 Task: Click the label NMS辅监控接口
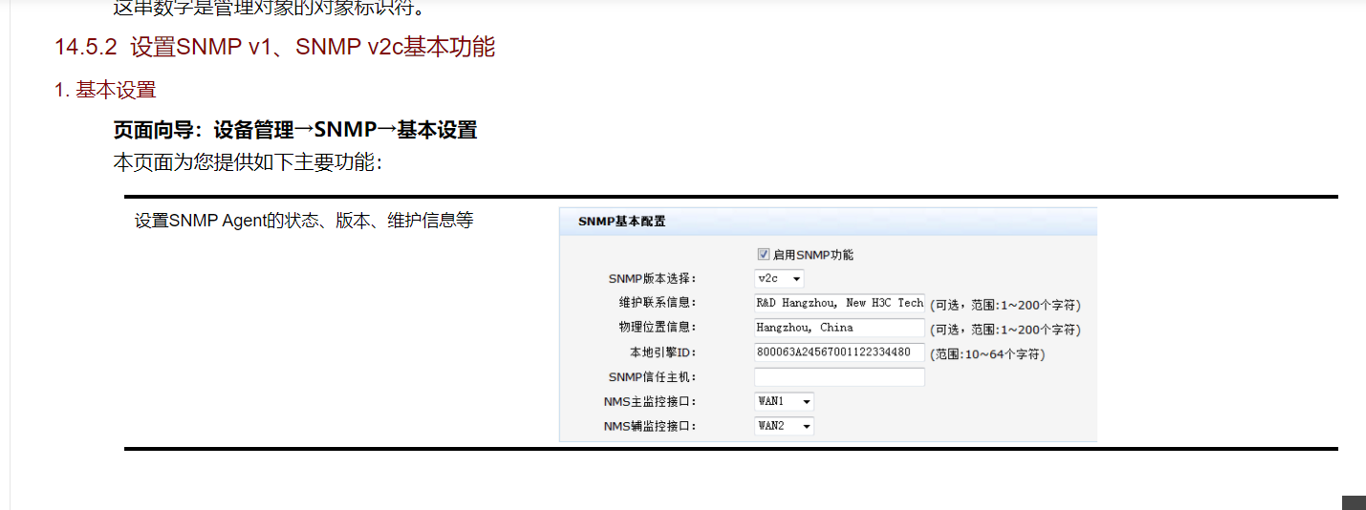(650, 427)
